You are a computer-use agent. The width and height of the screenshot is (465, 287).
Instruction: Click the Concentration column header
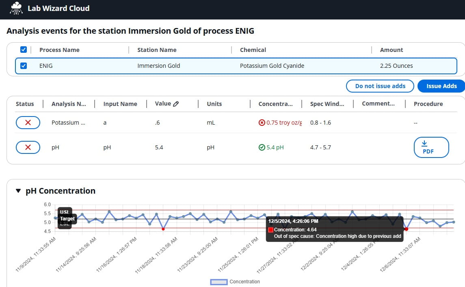coord(275,104)
